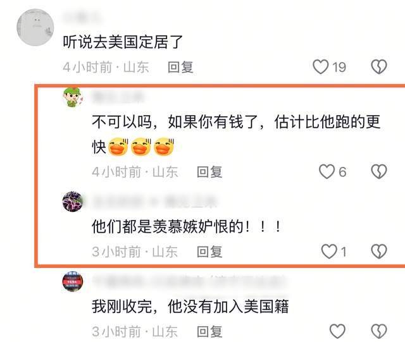Screen dimensions: 405x342
Task: Reply to the 我刚收完 comment
Action: coord(209,331)
